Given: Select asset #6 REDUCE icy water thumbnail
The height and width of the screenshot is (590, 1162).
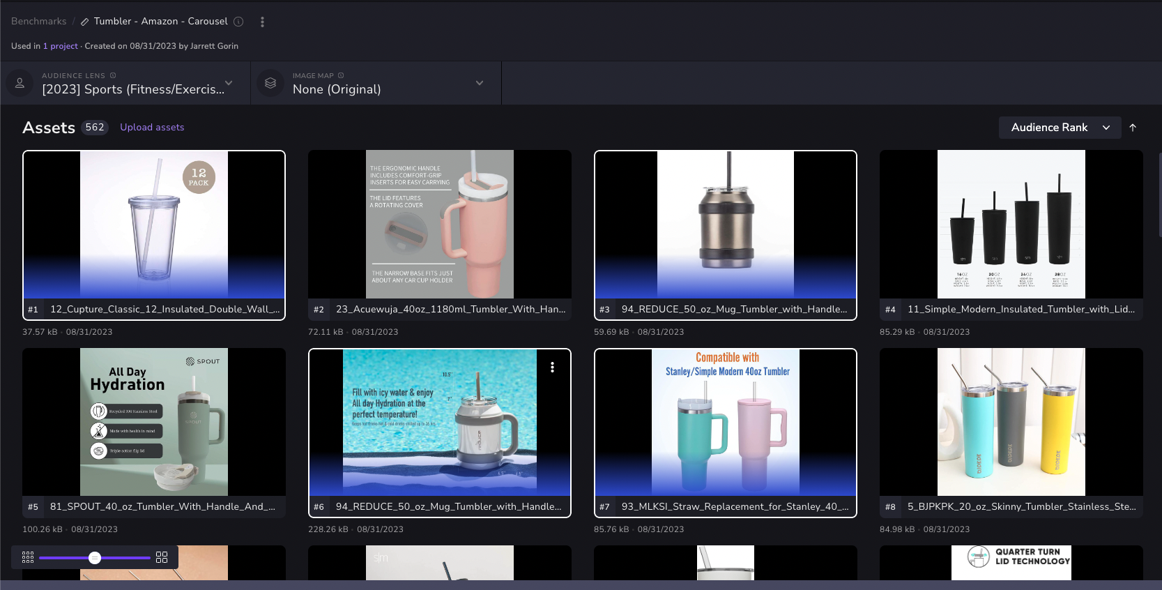Looking at the screenshot, I should point(440,423).
